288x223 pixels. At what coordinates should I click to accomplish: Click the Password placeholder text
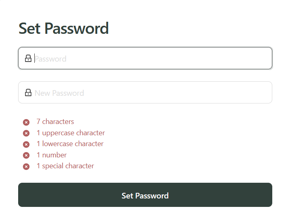(x=50, y=59)
